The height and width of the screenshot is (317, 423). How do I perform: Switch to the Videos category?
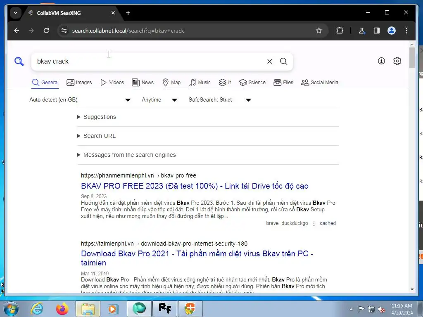112,83
